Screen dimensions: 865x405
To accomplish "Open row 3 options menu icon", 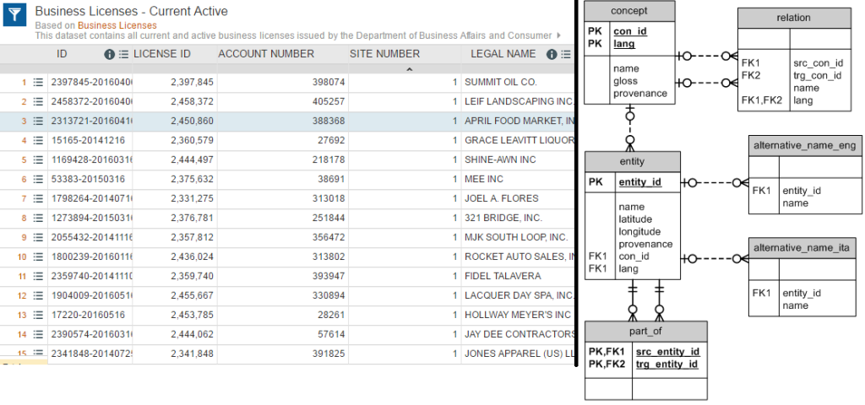I will click(x=38, y=121).
